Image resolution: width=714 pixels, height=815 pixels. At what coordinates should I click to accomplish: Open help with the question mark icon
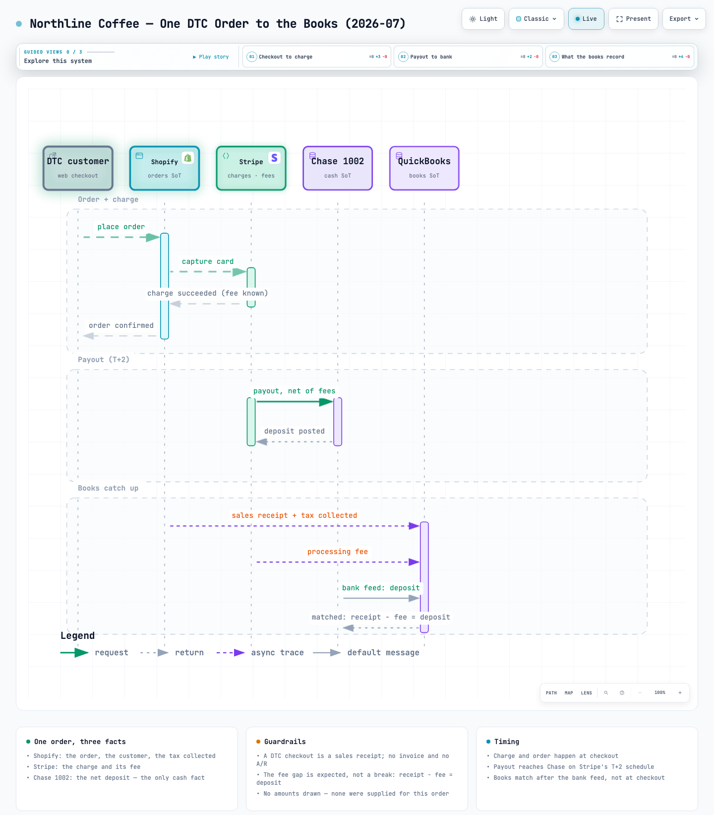coord(622,693)
